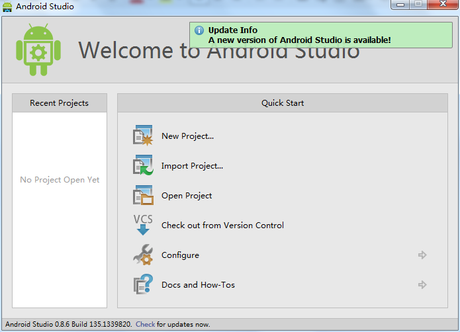Click the Android Studio robot logo
This screenshot has height=332, width=460.
pyautogui.click(x=38, y=50)
